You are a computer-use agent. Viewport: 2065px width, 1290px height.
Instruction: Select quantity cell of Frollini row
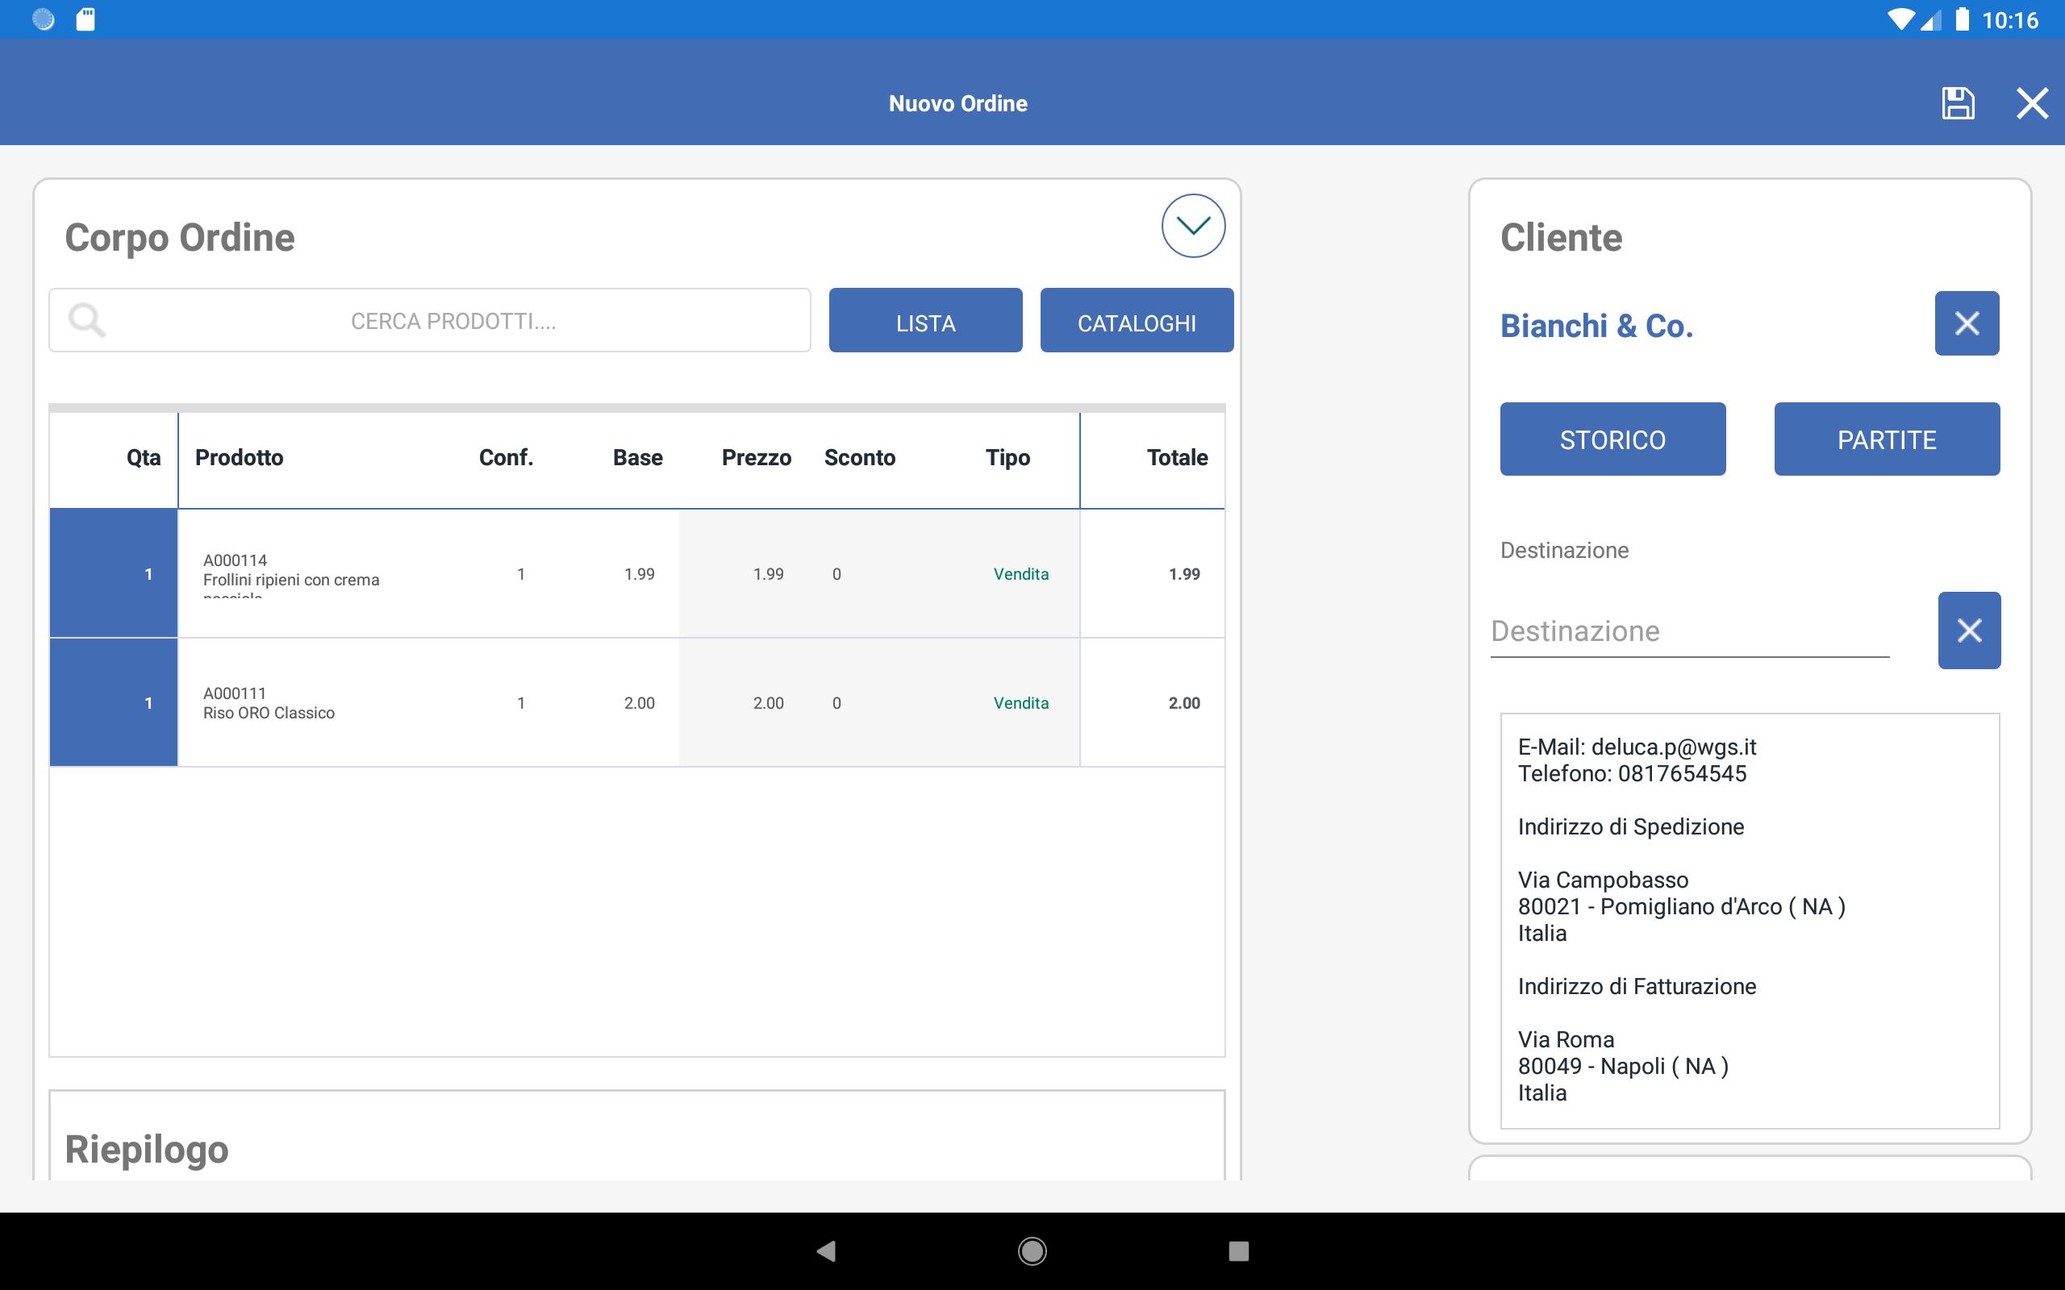pos(114,573)
